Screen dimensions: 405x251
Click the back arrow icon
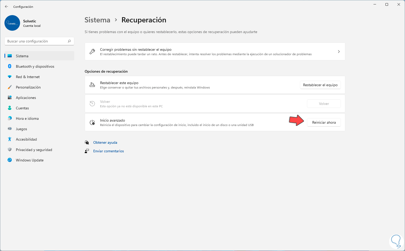click(x=7, y=7)
